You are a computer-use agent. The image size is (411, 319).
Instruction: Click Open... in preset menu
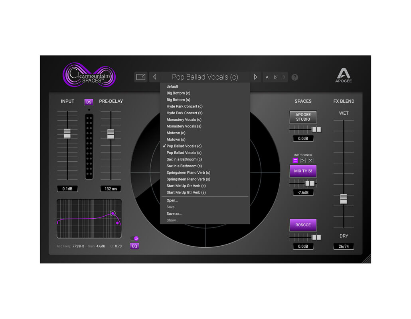pos(205,200)
